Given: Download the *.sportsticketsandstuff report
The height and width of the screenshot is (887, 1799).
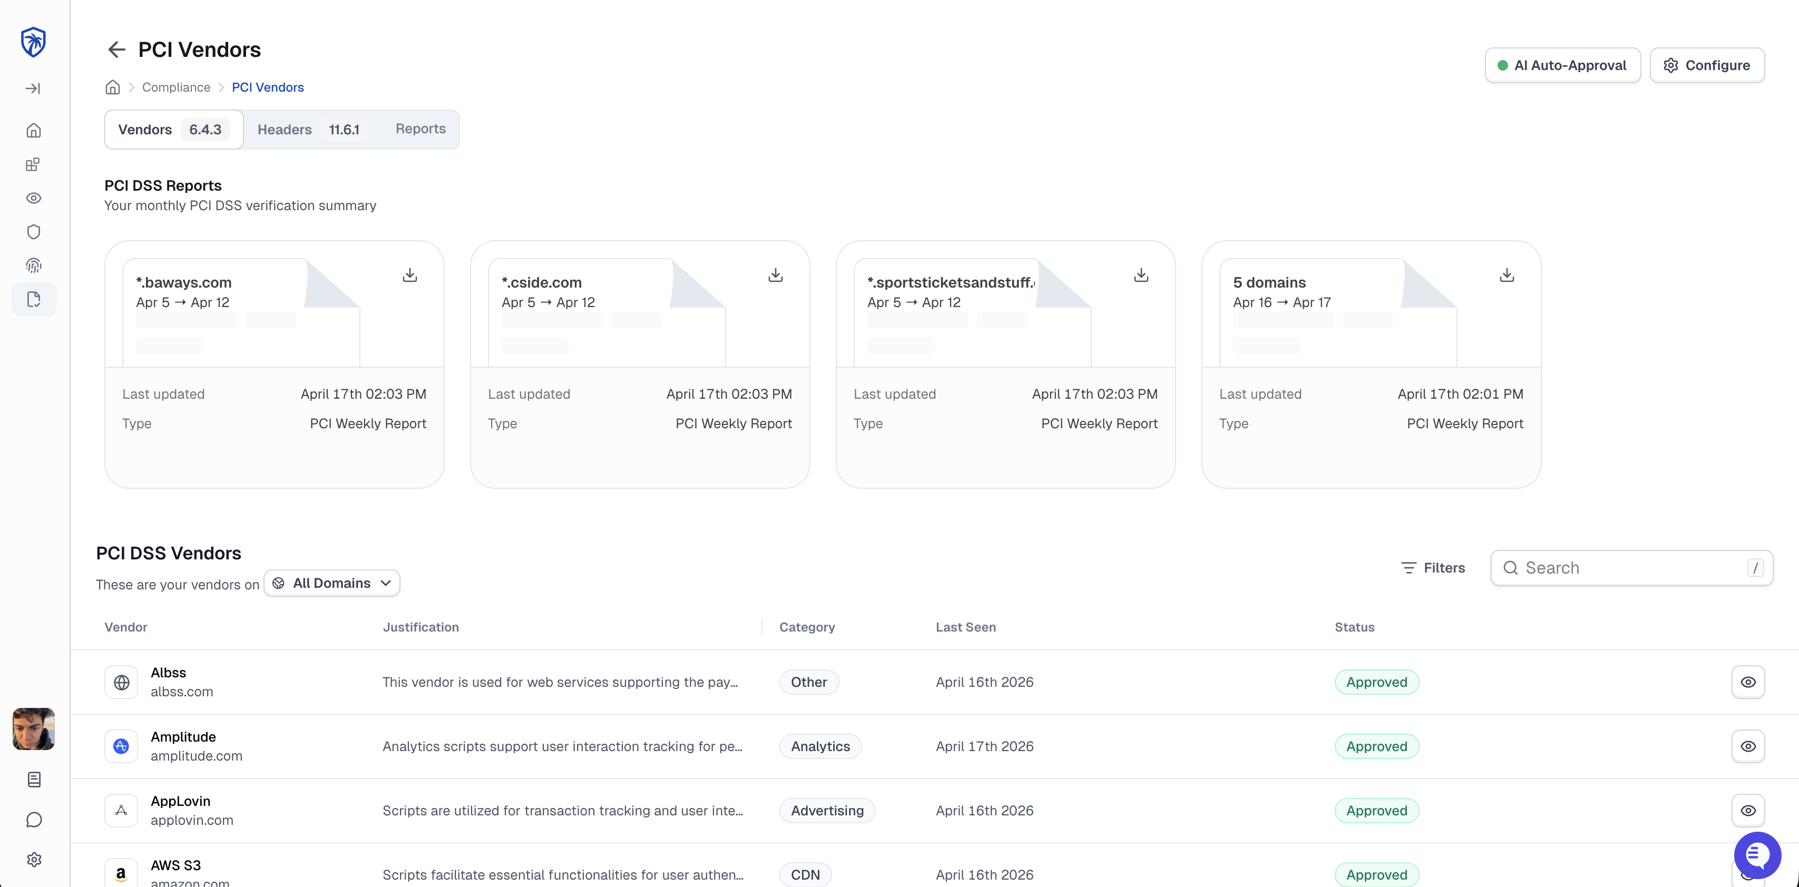Looking at the screenshot, I should point(1141,275).
